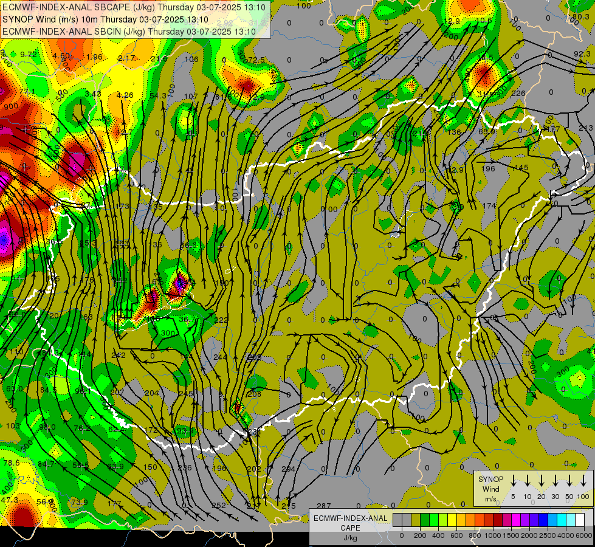Click the 245 station value
Viewport: 595px width, 547px height.
(185, 394)
